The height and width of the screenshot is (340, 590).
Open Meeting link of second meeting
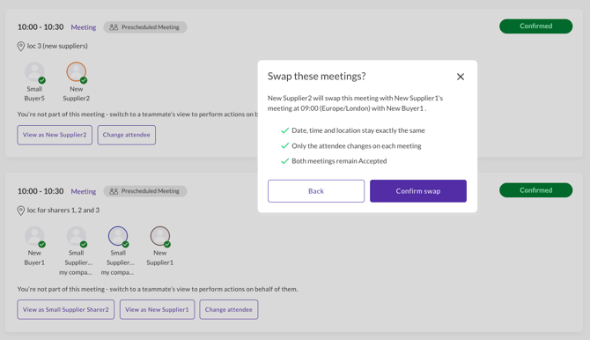tap(84, 191)
